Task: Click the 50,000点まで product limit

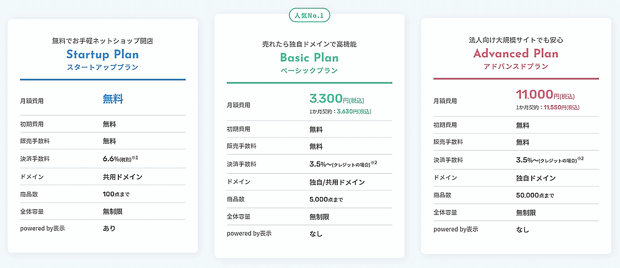Action: [x=535, y=195]
